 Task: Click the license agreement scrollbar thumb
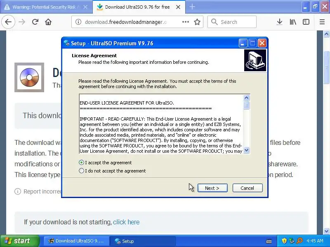coord(246,105)
